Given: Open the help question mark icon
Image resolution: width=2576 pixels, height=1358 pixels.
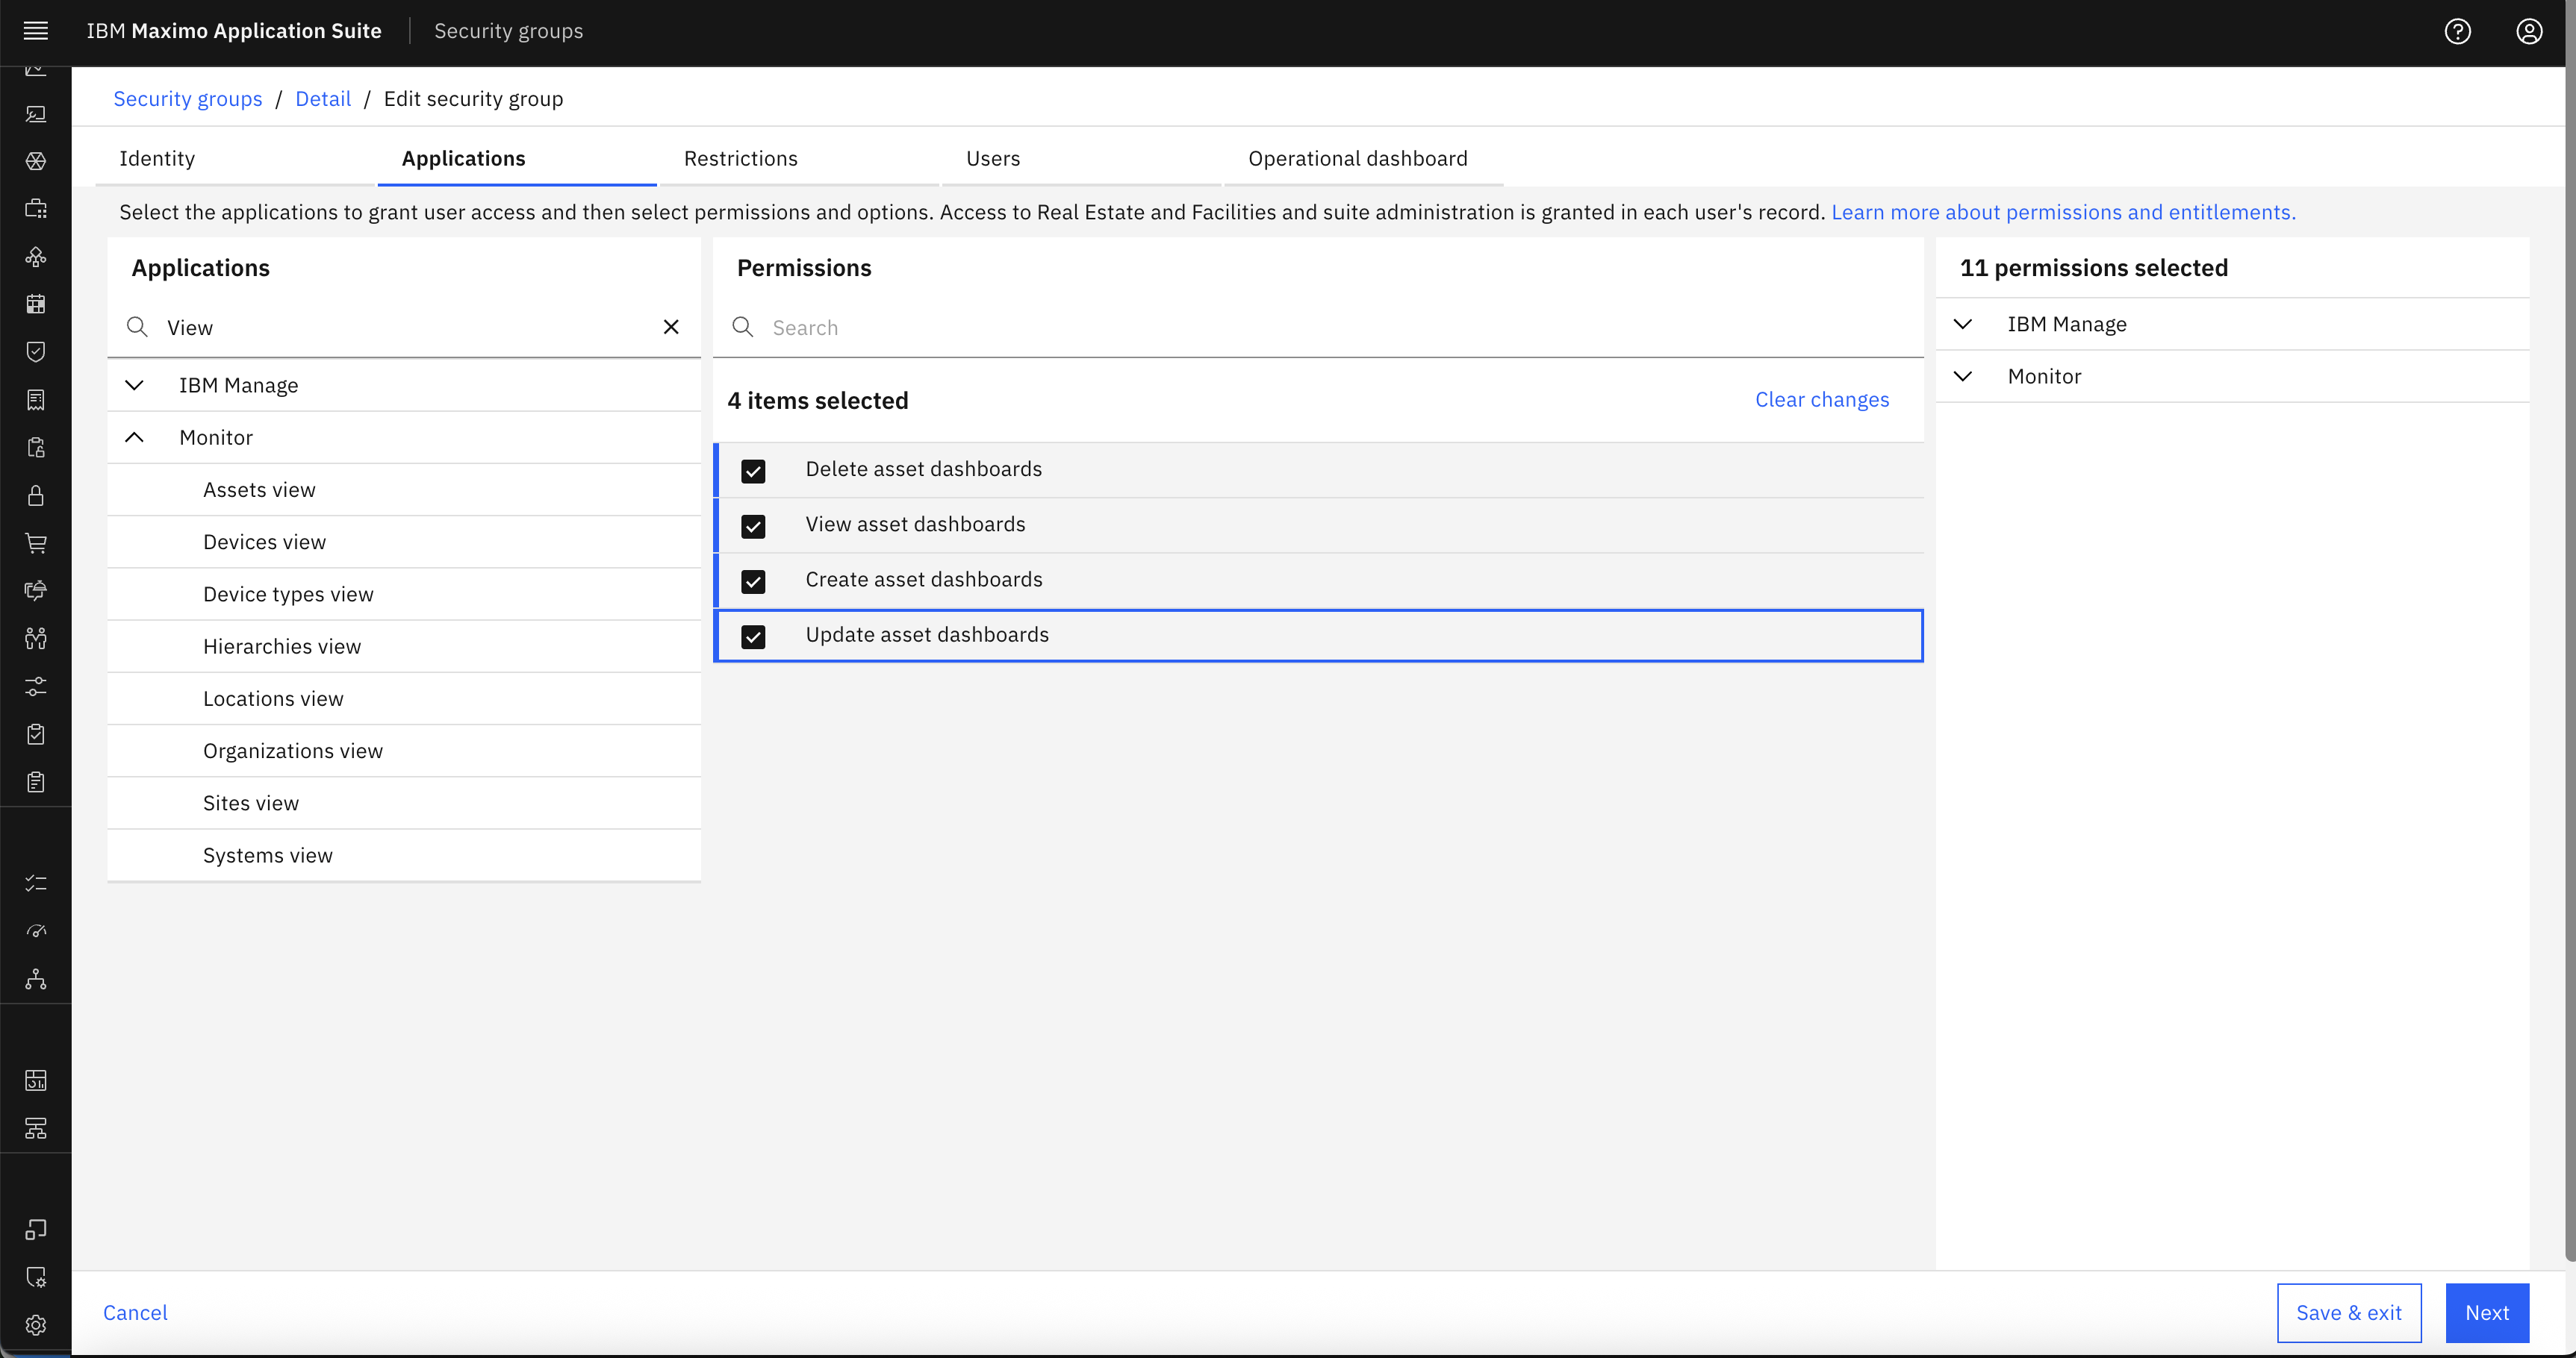Looking at the screenshot, I should [2457, 31].
